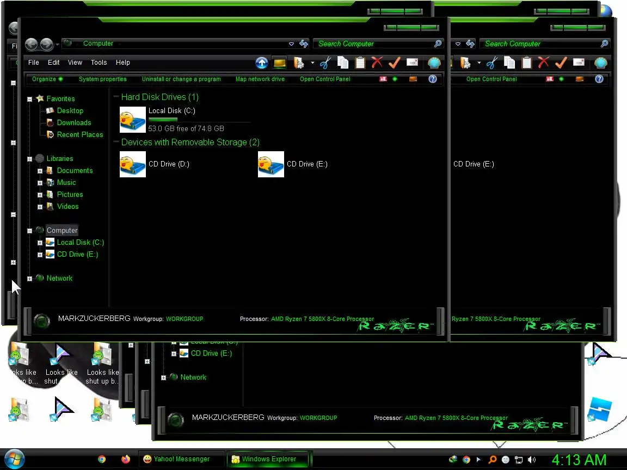Copy with the two-pages icon in the front window
Image resolution: width=627 pixels, height=470 pixels.
343,63
